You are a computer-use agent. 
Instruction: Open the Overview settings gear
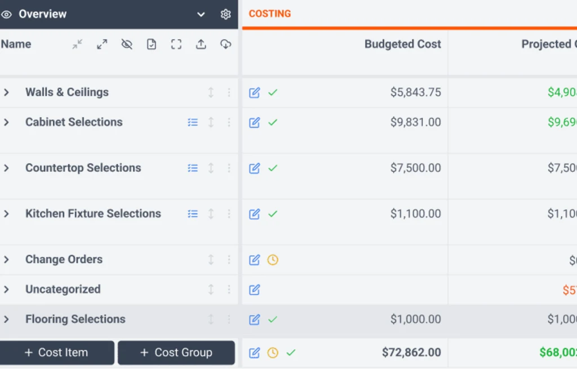coord(225,14)
